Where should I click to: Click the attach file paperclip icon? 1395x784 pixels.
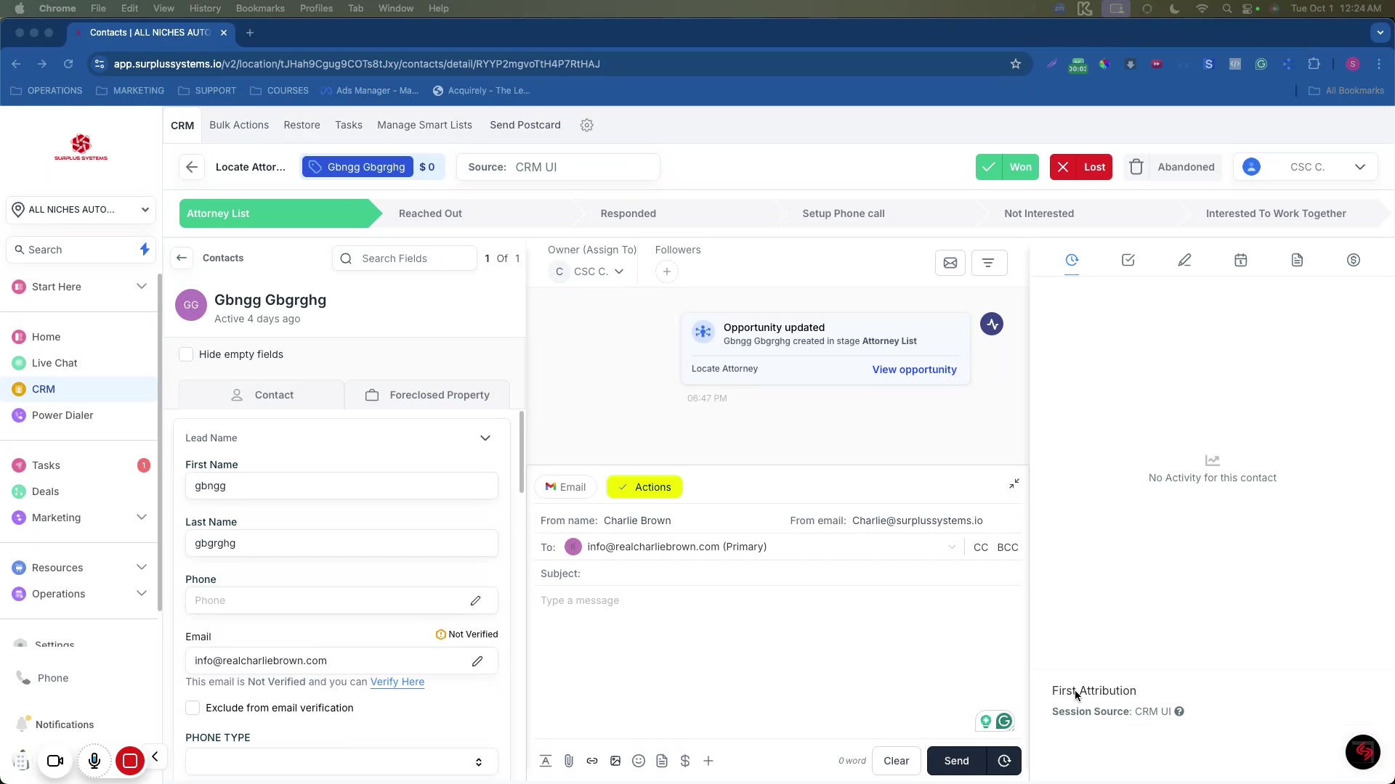[569, 761]
